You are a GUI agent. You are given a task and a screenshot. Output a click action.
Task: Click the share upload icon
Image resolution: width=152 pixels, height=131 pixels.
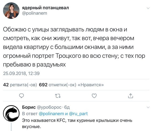point(130,96)
